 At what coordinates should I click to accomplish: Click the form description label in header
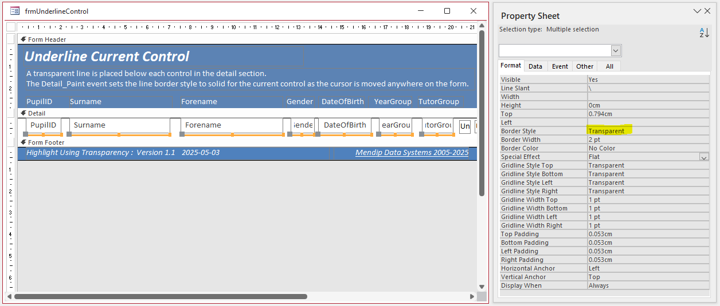247,78
